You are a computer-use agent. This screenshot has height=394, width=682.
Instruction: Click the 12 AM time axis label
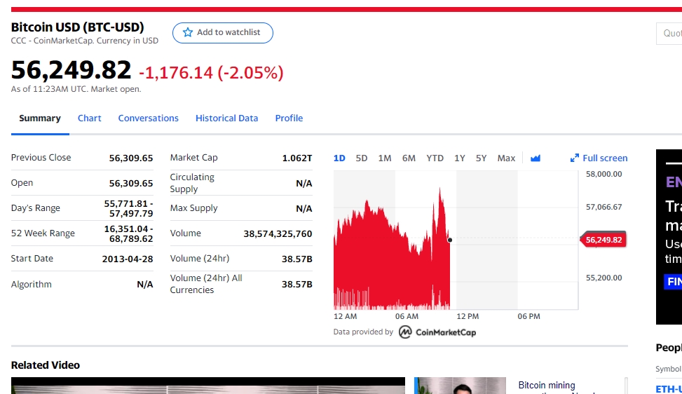(345, 317)
